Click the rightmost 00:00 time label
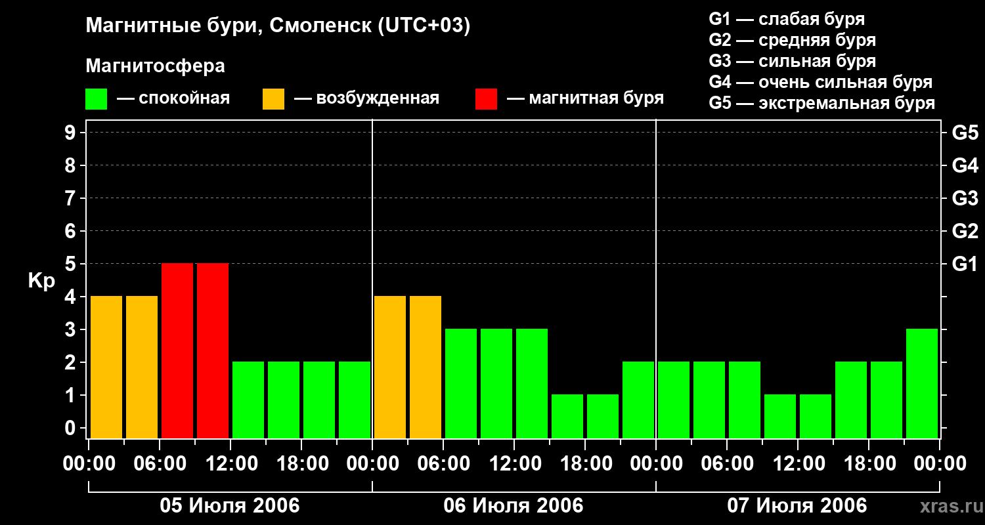Viewport: 985px width, 525px height. click(x=940, y=464)
